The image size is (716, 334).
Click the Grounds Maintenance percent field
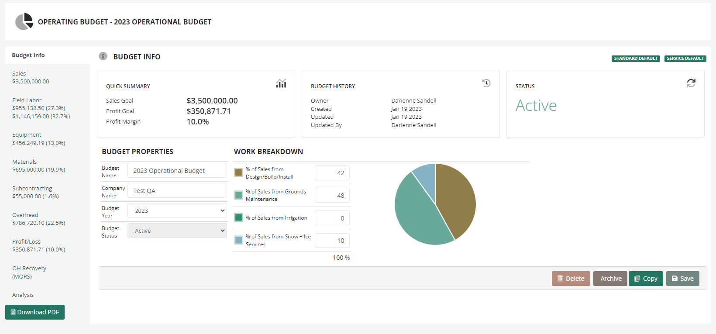332,196
